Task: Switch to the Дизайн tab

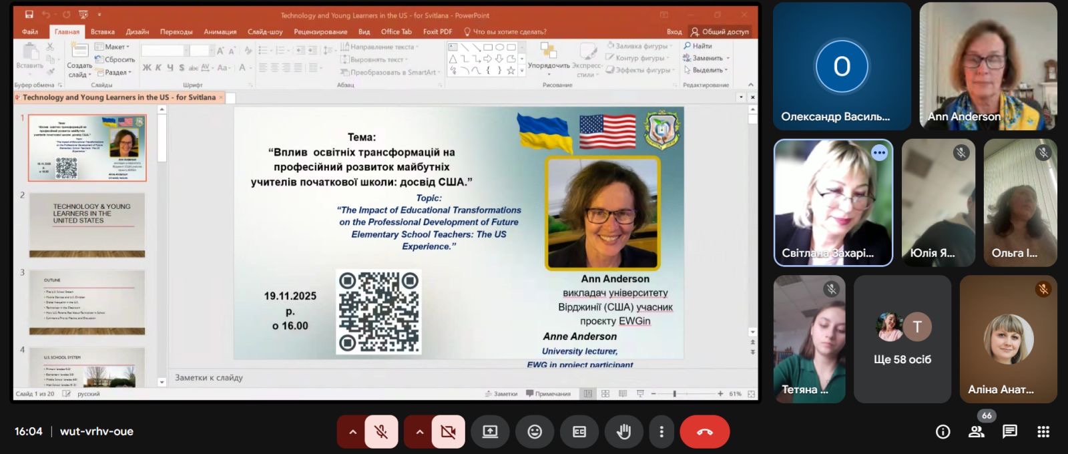Action: 137,31
